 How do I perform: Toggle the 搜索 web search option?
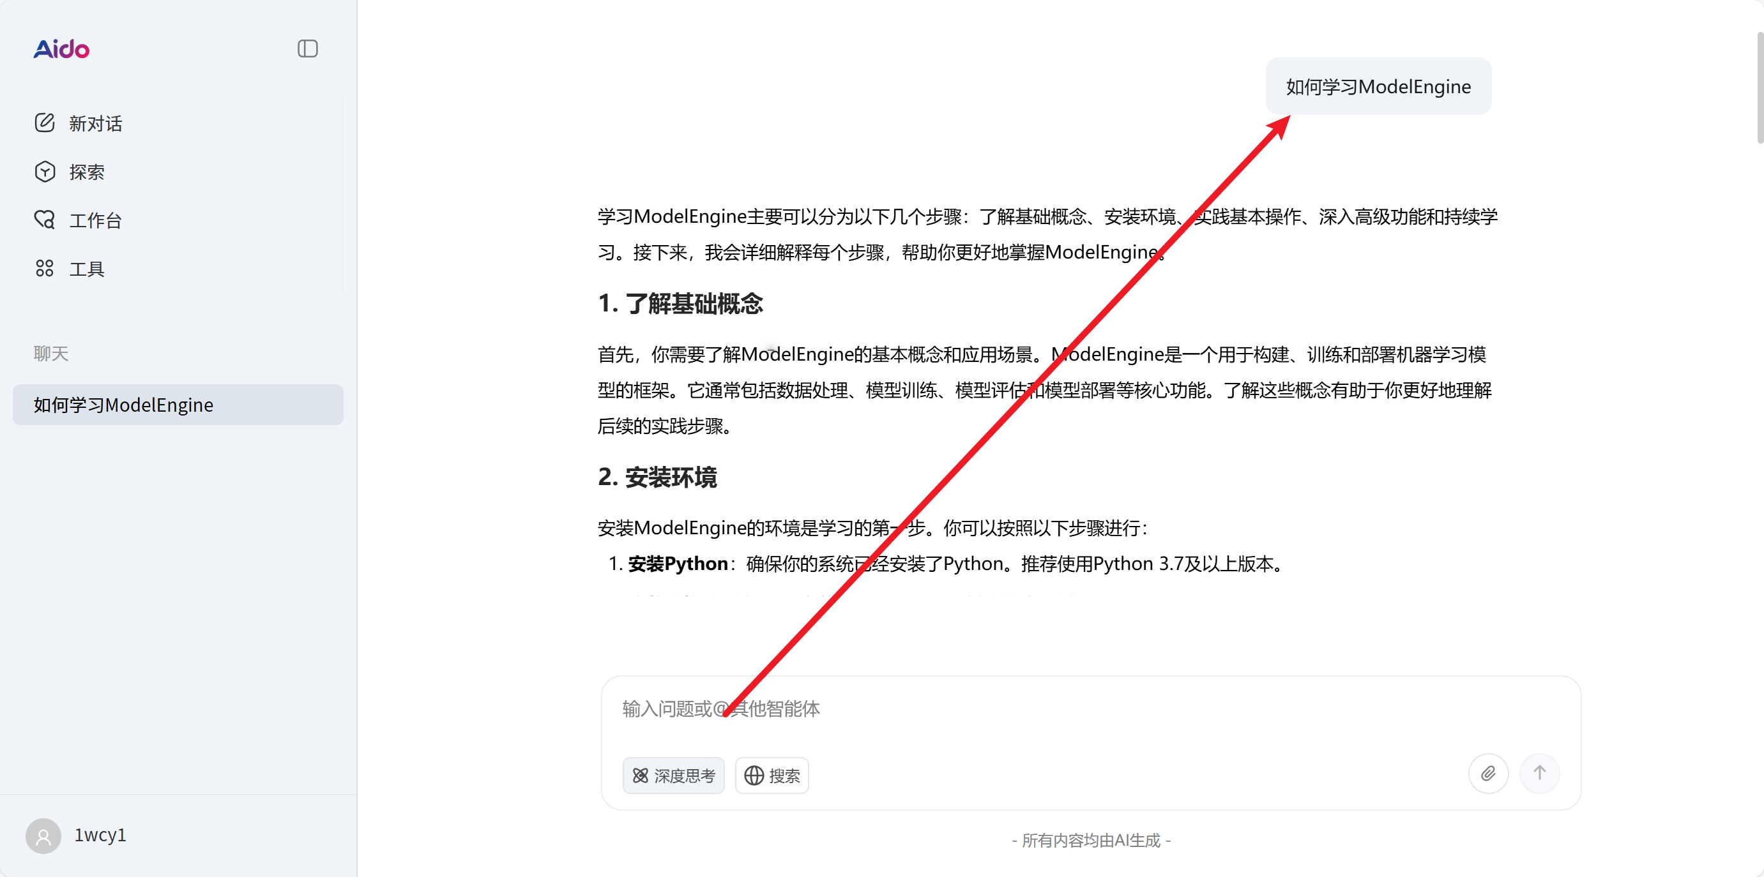[x=772, y=776]
